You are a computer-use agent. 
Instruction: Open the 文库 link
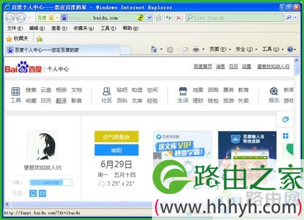pos(137,100)
